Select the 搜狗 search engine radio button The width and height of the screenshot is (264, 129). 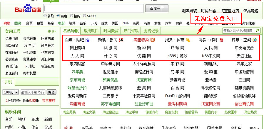pos(71,16)
